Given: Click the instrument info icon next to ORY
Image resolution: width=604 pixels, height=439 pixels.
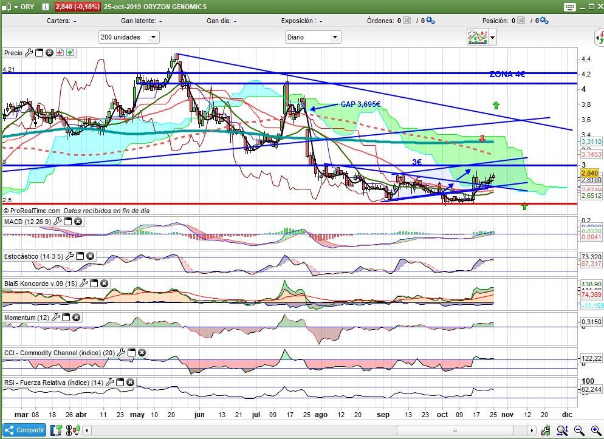Looking at the screenshot, I should [46, 7].
